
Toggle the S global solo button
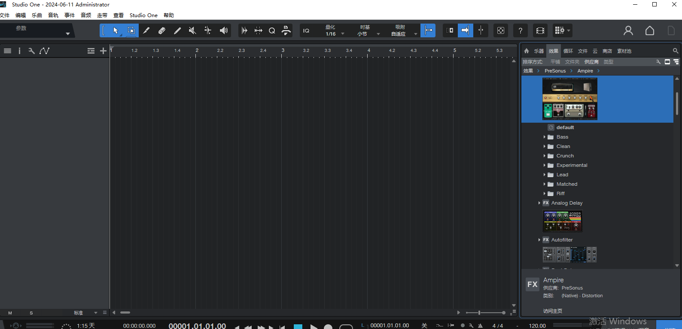[31, 313]
